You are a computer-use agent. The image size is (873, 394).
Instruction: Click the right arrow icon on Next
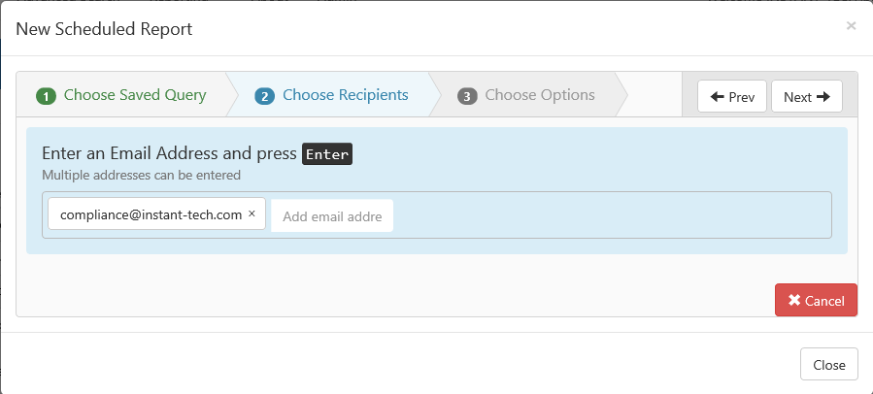pos(823,97)
